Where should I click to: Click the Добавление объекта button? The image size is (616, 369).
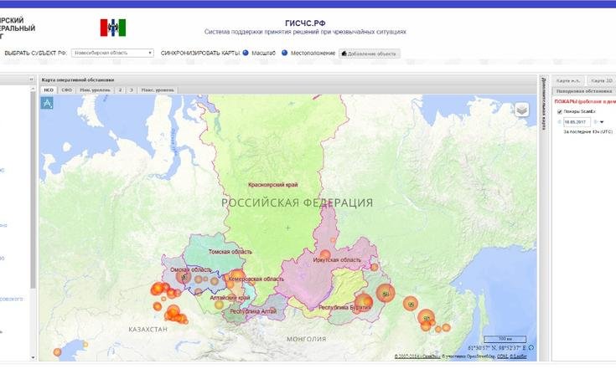point(370,53)
